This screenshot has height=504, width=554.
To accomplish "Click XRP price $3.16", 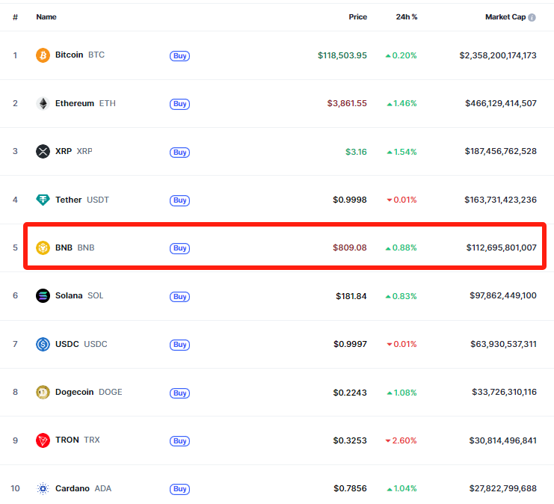I will 356,152.
